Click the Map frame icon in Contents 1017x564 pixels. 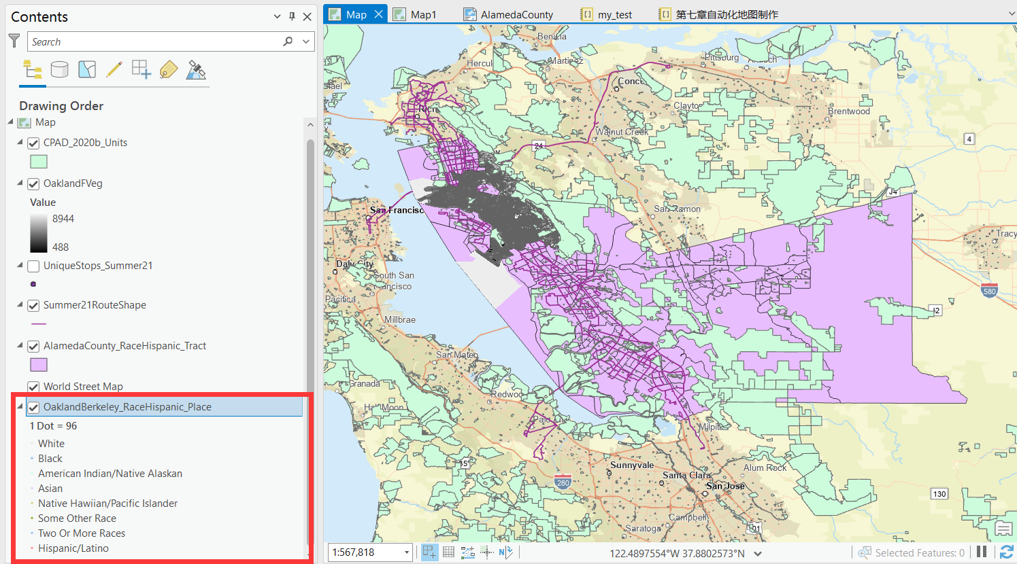tap(24, 122)
